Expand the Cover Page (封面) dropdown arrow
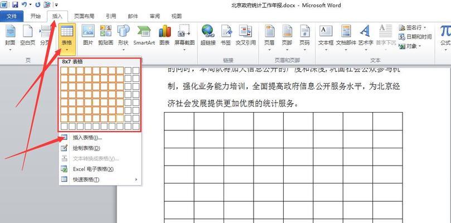 pyautogui.click(x=11, y=50)
